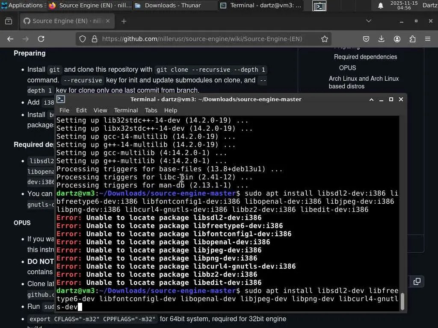
Task: Switch to Downloads - Thunar taskbar window
Action: [x=175, y=5]
